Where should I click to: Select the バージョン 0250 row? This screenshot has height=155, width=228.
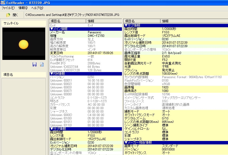86,77
